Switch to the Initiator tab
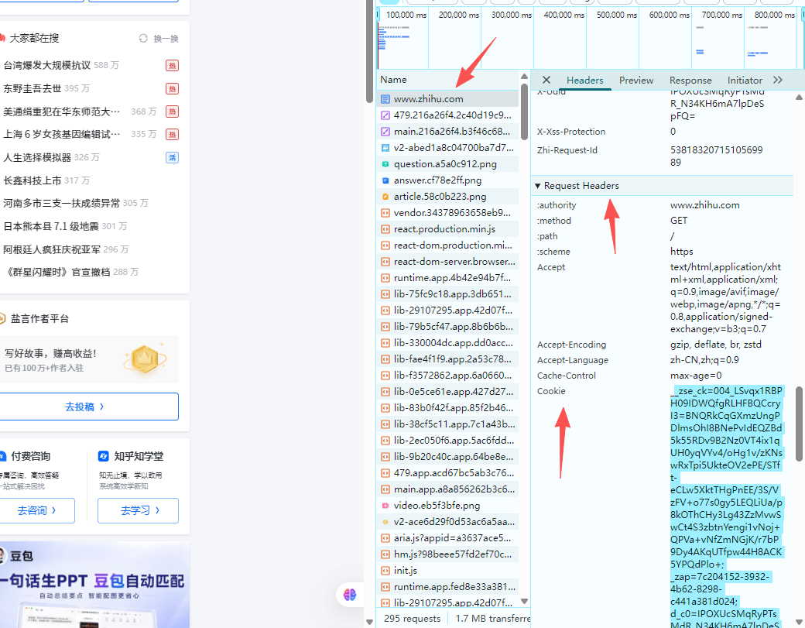The width and height of the screenshot is (805, 628). pos(745,80)
